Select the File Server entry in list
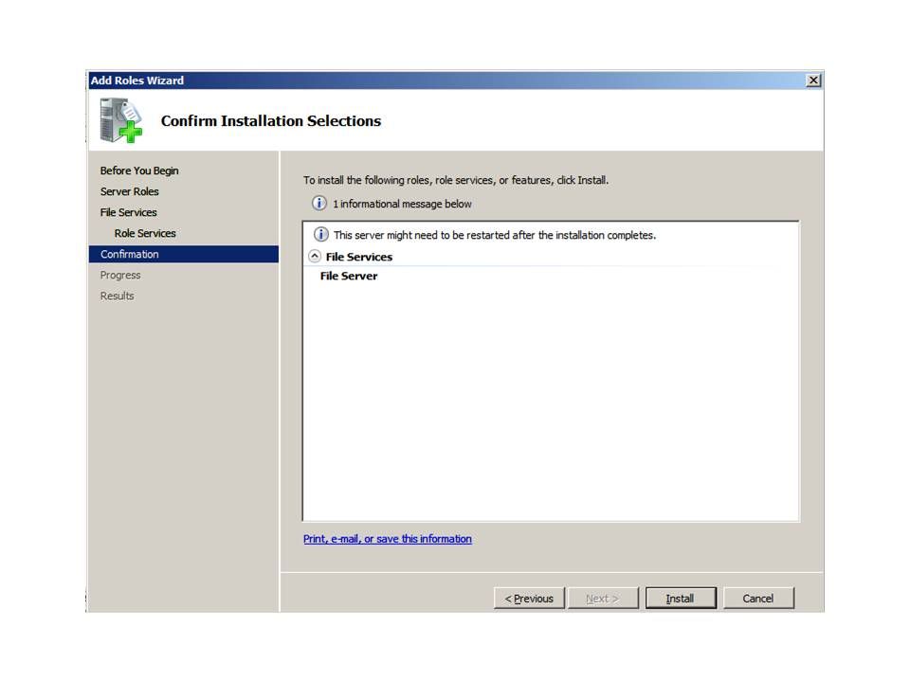 (349, 277)
